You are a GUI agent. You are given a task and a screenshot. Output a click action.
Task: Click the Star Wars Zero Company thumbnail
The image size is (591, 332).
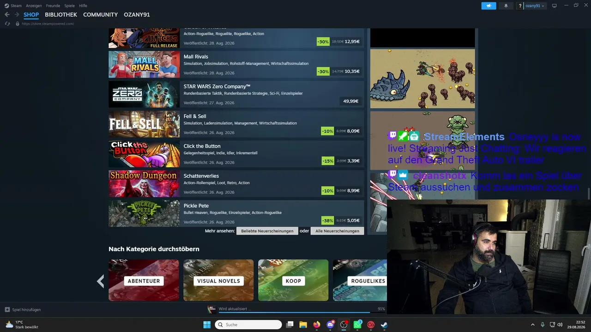tap(144, 95)
